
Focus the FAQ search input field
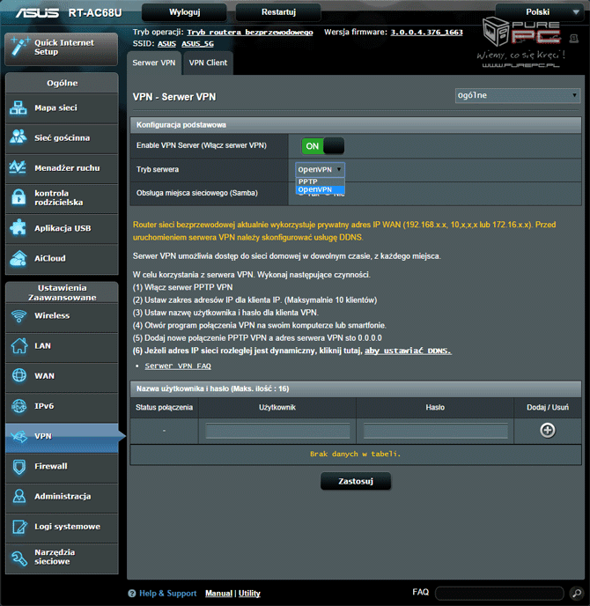click(x=499, y=593)
